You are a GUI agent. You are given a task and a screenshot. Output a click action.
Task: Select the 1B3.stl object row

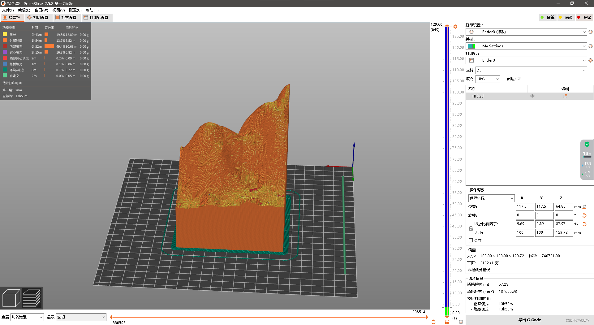pyautogui.click(x=529, y=96)
